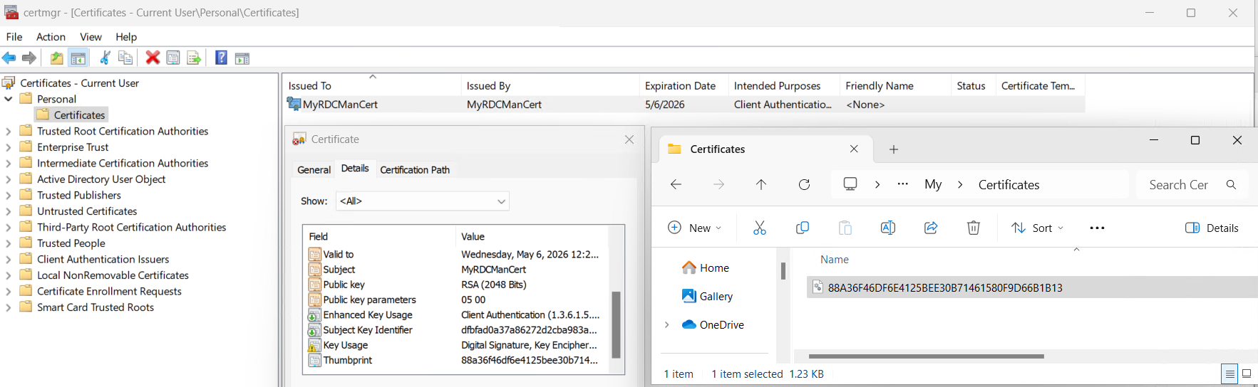Select file 88A36F46DF6E4125BEE30B71461580F9D66B1B13

1032,287
